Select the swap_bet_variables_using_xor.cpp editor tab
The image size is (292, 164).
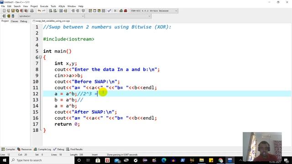coord(51,21)
